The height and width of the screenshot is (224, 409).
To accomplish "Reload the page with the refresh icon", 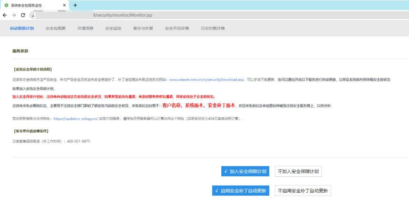I will pyautogui.click(x=23, y=15).
